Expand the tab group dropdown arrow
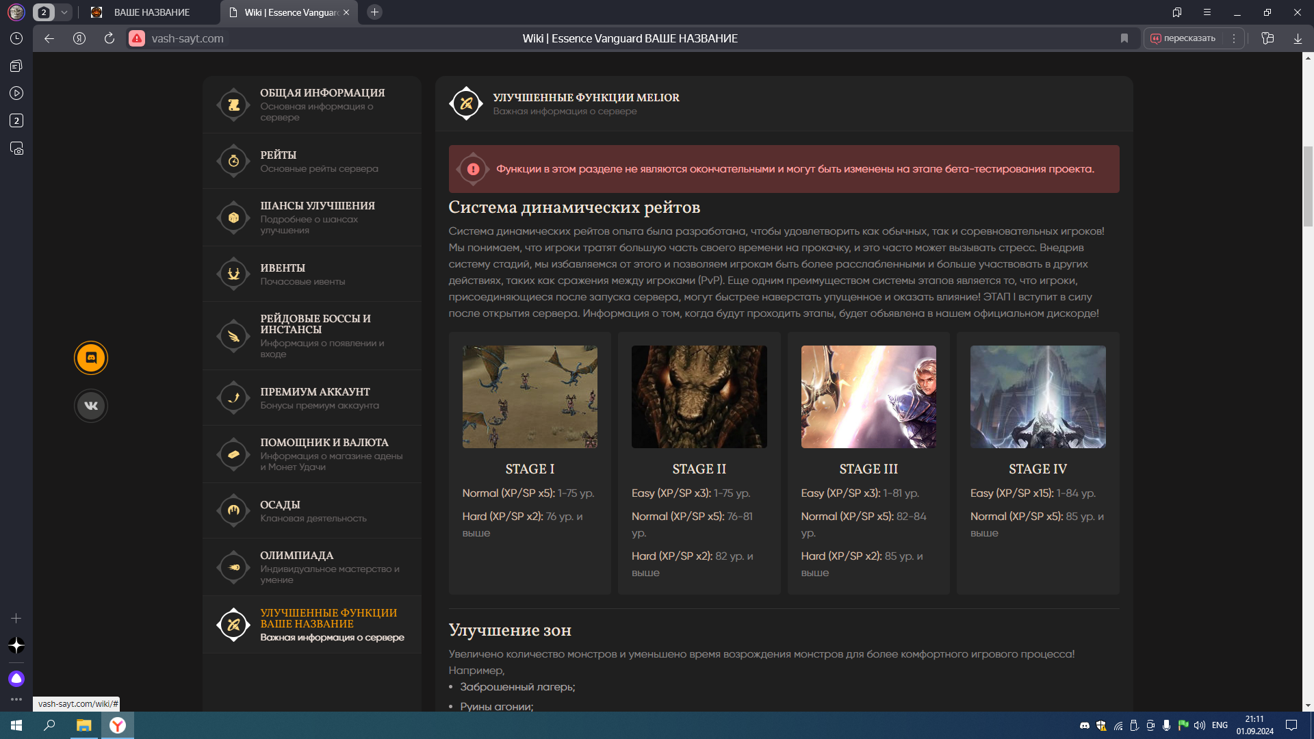Image resolution: width=1314 pixels, height=739 pixels. [x=64, y=12]
